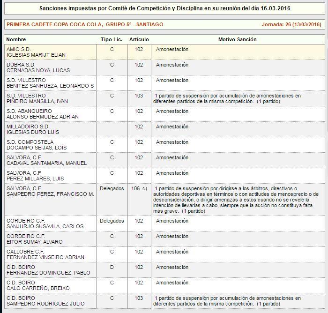Select the title mentioning reunión del día 16-03-2016
The height and width of the screenshot is (313, 328).
pos(165,8)
